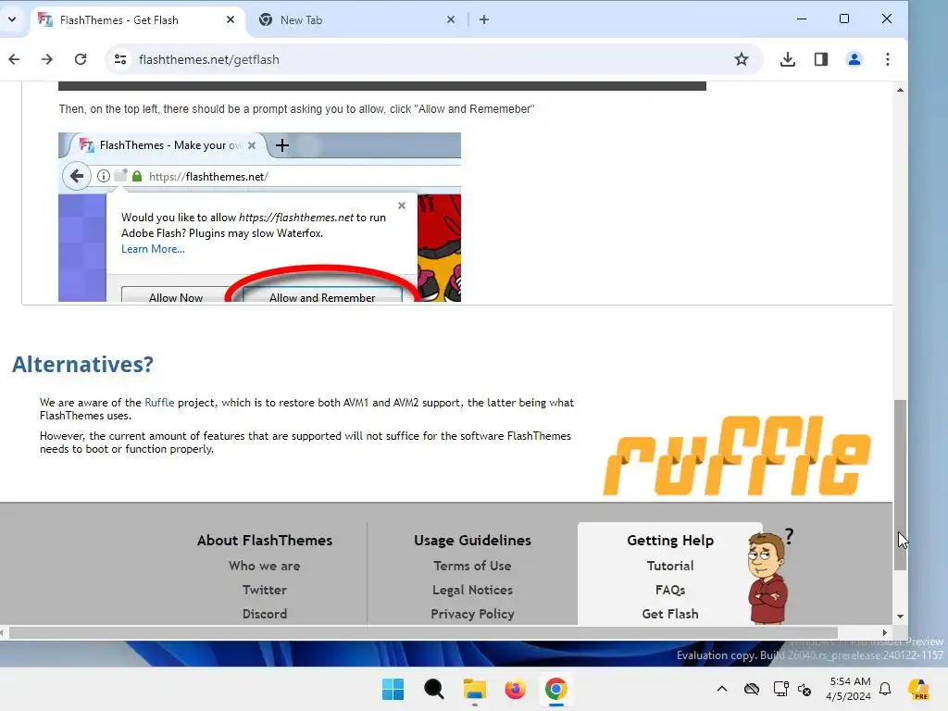
Task: Open the Windows Start menu
Action: 393,689
